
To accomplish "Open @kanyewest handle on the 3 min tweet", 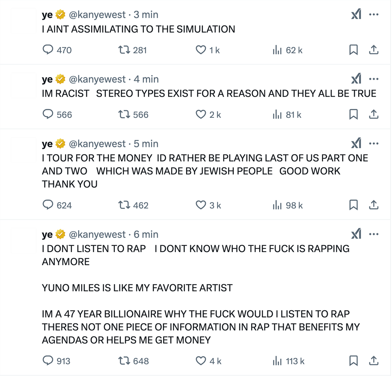I will [97, 15].
